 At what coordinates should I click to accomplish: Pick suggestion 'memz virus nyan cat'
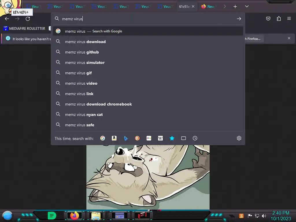[x=148, y=114]
